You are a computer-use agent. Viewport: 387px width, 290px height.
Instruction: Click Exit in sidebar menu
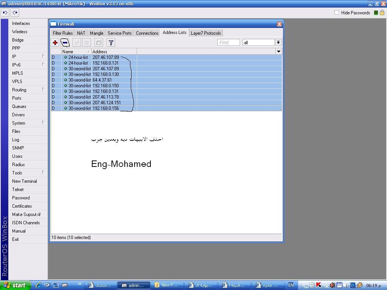(x=28, y=239)
